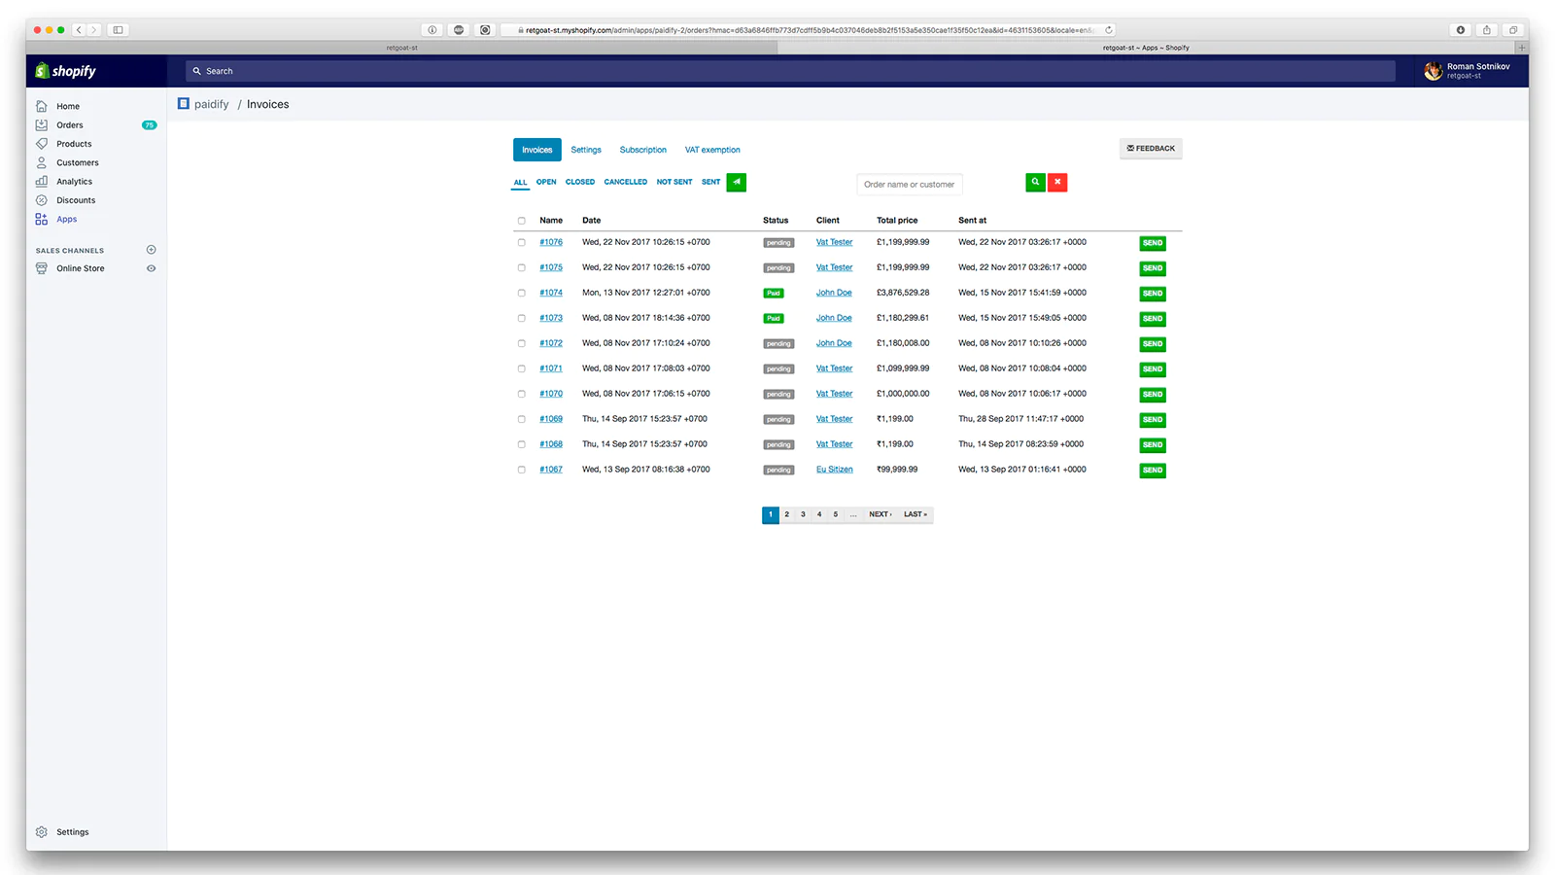Open the Discounts icon in sidebar
1555x875 pixels.
[x=42, y=200]
